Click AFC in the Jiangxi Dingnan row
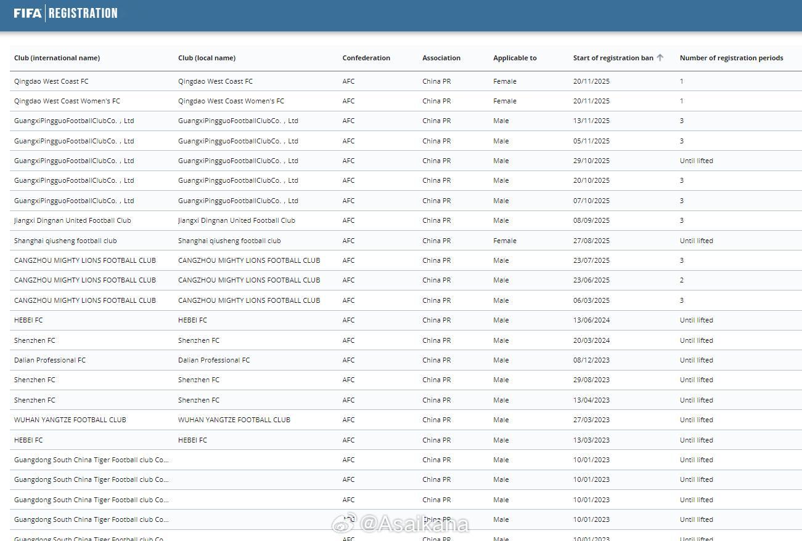 [349, 220]
